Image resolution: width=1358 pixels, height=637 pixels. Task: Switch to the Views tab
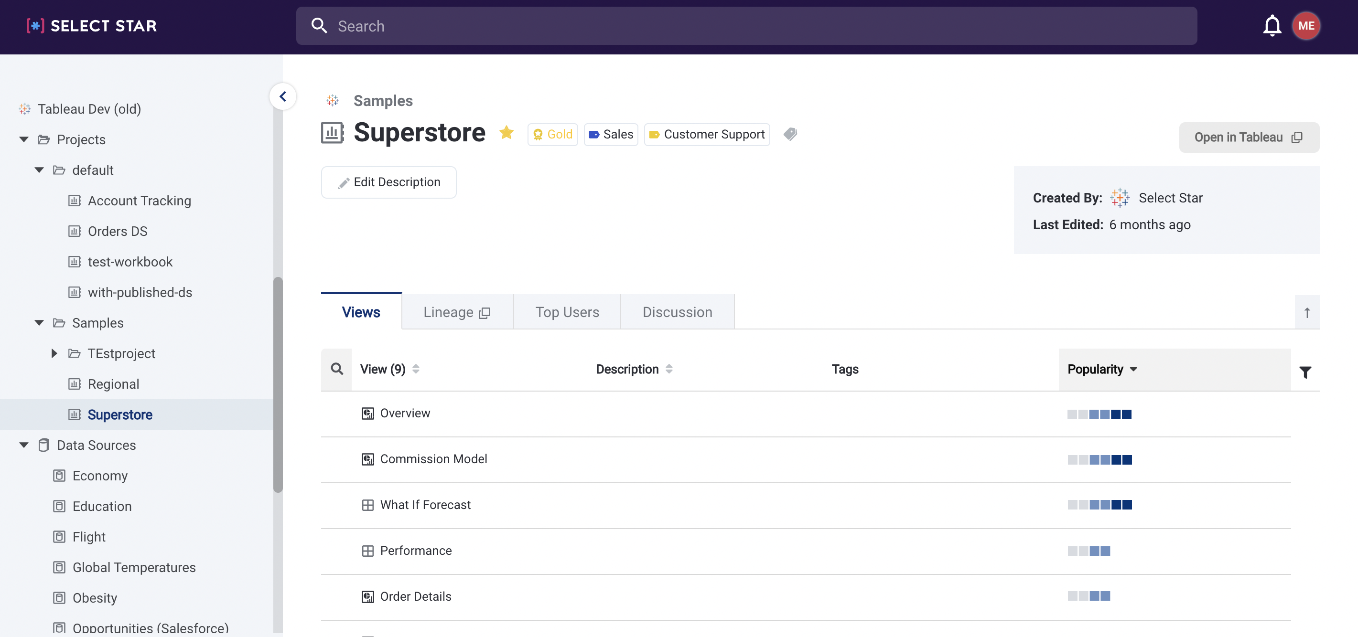coord(361,312)
